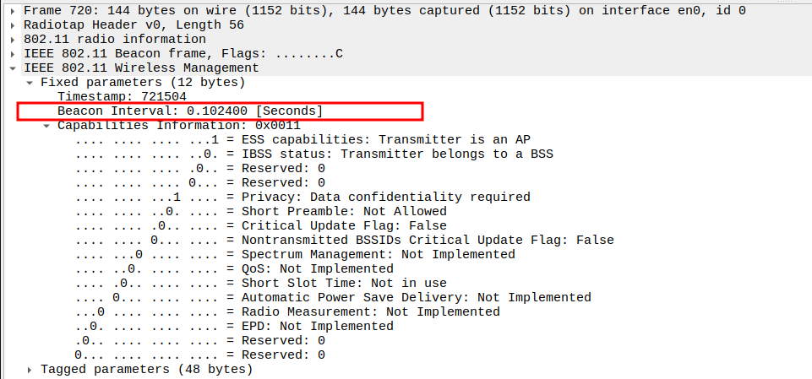
Task: Collapse the Fixed parameters (12 bytes) subtree
Action: pyautogui.click(x=31, y=83)
